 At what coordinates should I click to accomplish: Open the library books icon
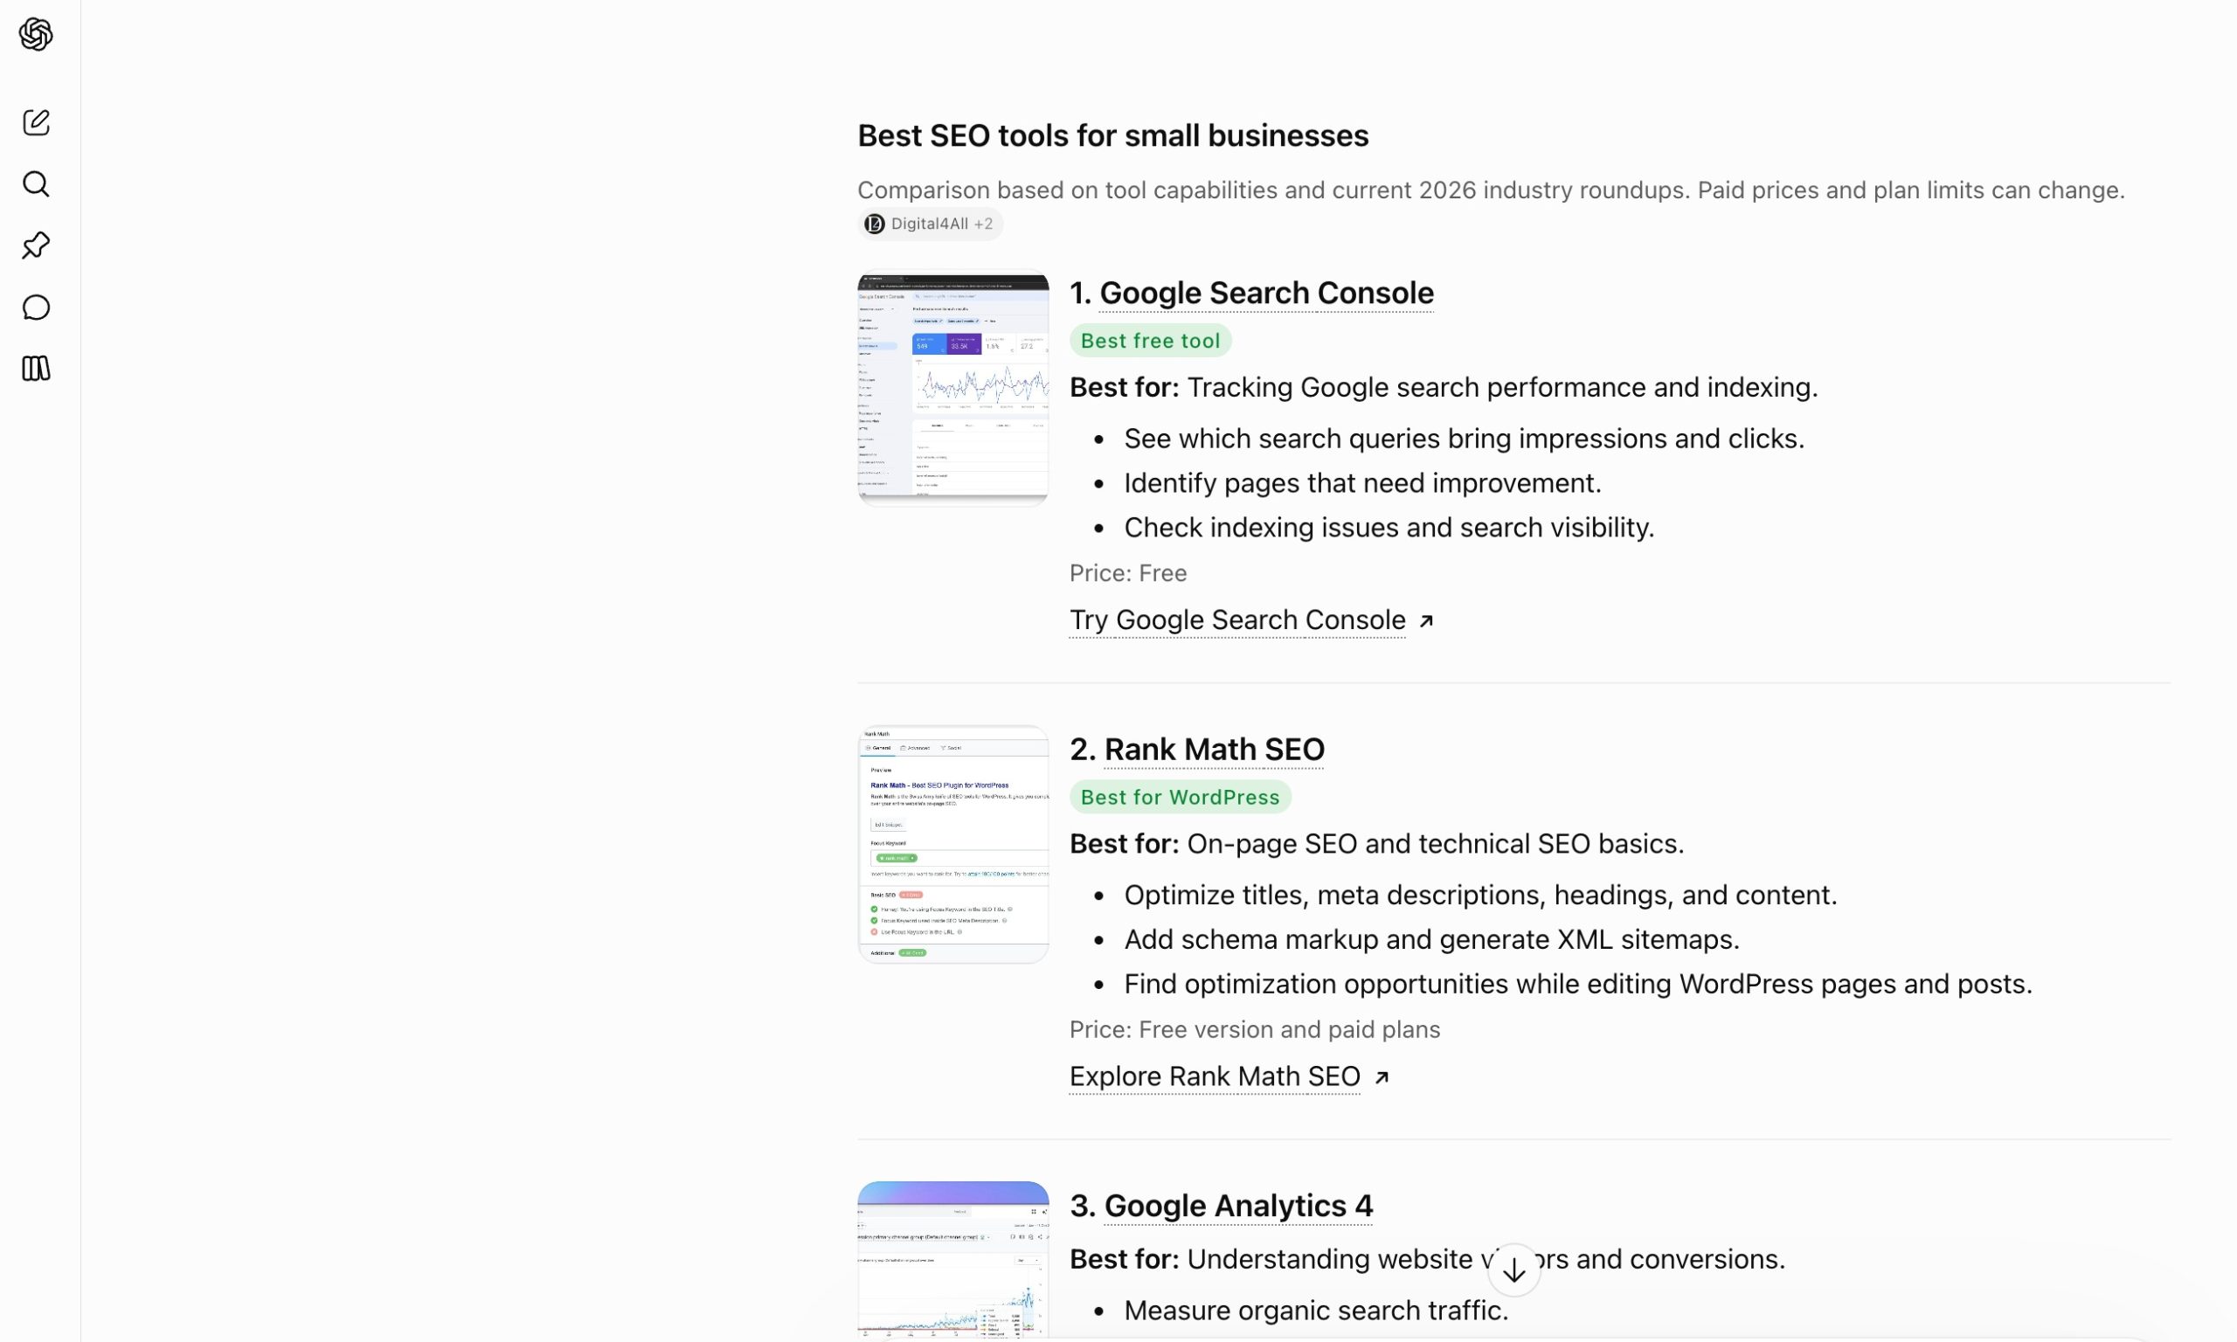pos(36,368)
